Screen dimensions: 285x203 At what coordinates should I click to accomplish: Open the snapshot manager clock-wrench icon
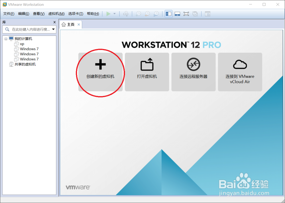pyautogui.click(x=156, y=14)
